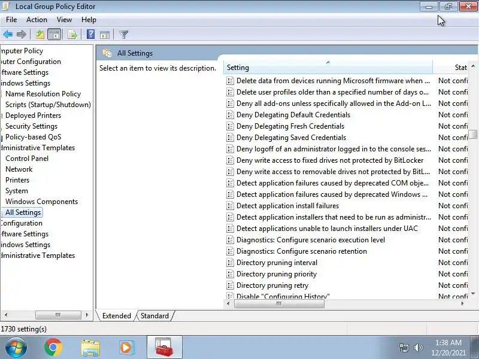Select Security Settings in the tree
This screenshot has height=359, width=479.
tap(31, 126)
